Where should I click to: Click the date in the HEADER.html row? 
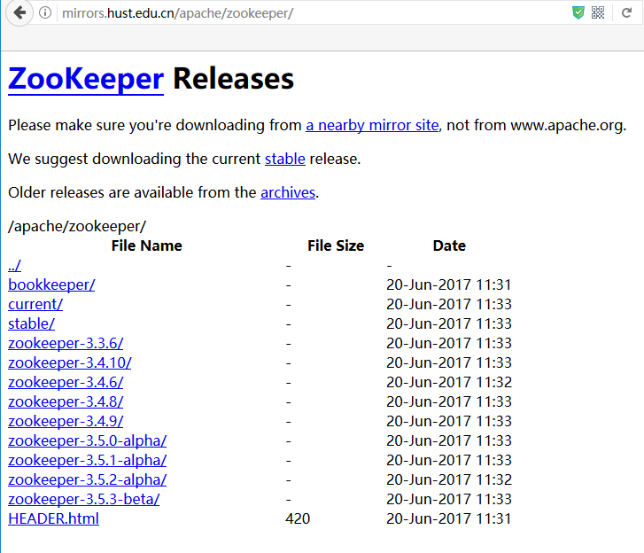[449, 518]
